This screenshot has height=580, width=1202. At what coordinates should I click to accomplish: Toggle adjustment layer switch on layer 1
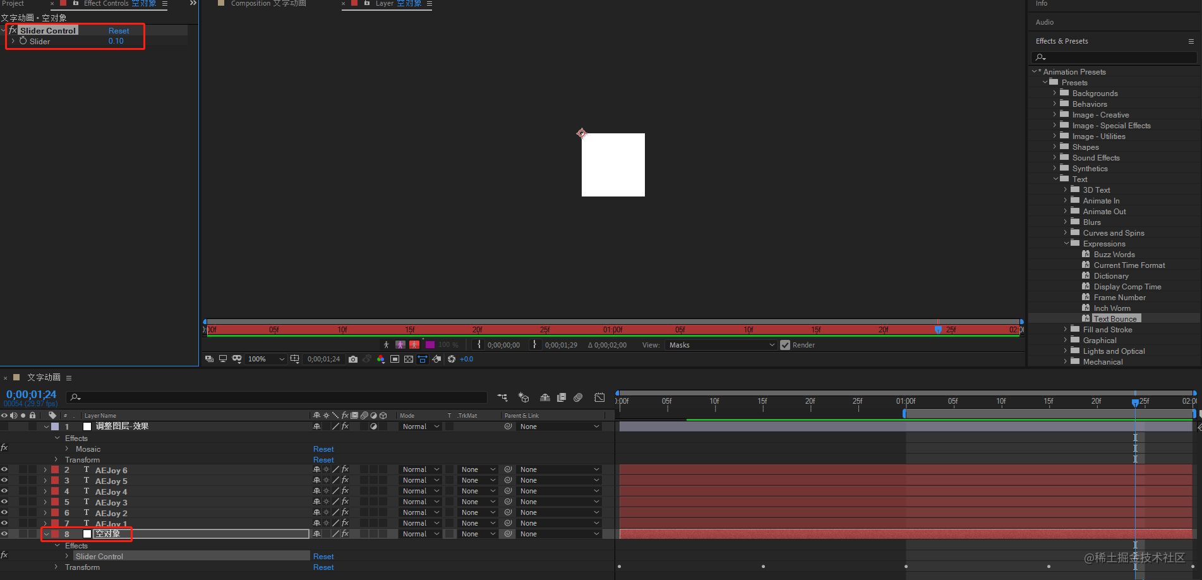tap(373, 426)
